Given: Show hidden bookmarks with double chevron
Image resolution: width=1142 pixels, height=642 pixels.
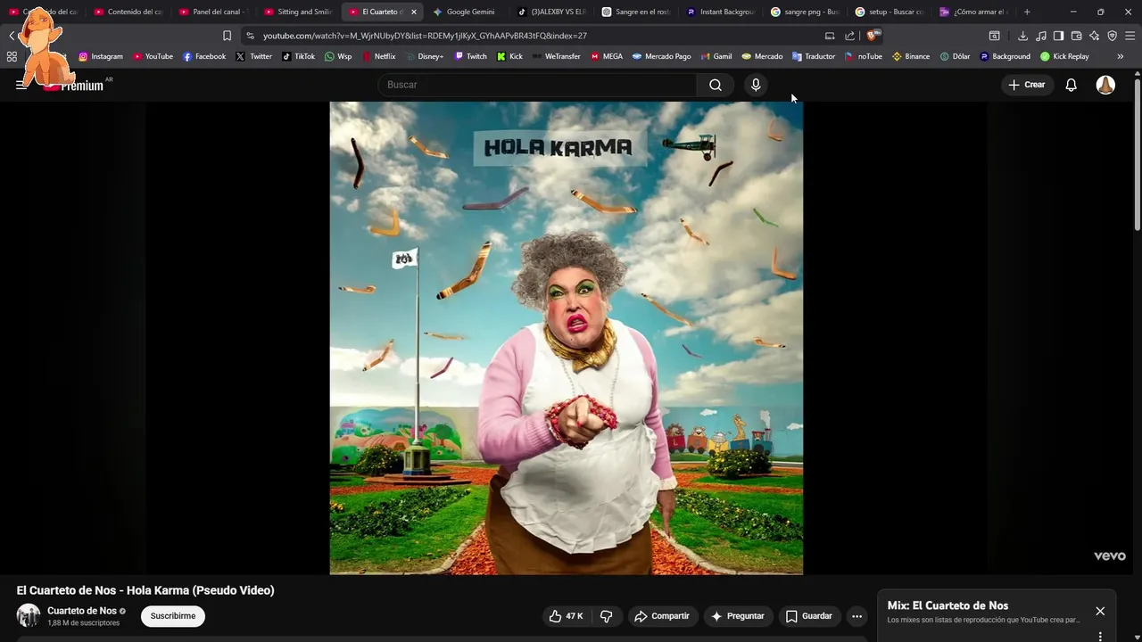Looking at the screenshot, I should coord(1120,56).
